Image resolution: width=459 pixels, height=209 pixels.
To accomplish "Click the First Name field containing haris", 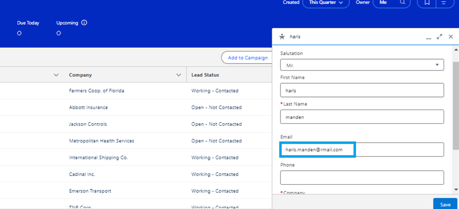I will click(x=362, y=90).
